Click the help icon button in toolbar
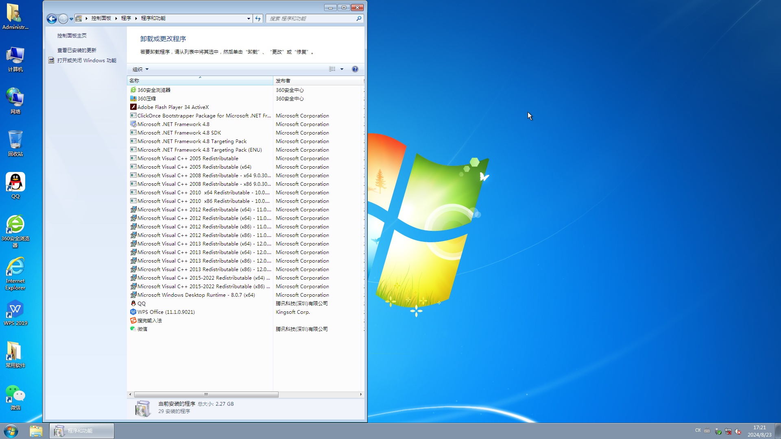The width and height of the screenshot is (781, 439). (355, 69)
